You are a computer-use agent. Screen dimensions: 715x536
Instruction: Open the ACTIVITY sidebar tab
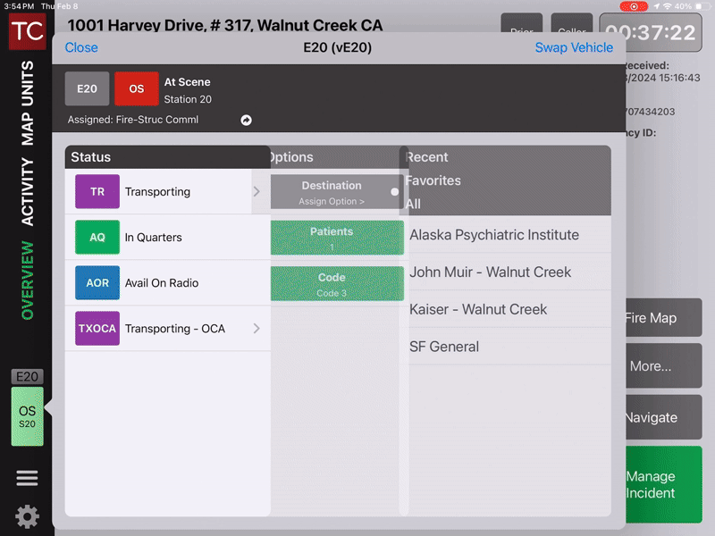coord(27,191)
